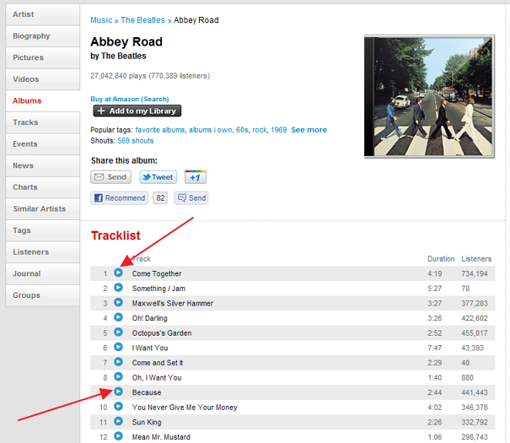Open the Biography sidebar tab
The width and height of the screenshot is (510, 443).
(31, 36)
